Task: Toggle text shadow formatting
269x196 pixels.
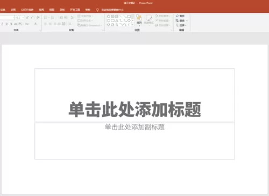Action: 11,24
